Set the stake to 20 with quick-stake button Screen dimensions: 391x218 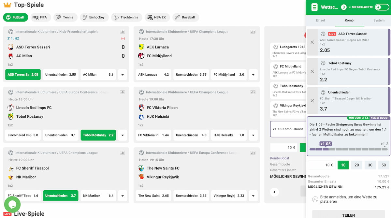[x=357, y=165]
